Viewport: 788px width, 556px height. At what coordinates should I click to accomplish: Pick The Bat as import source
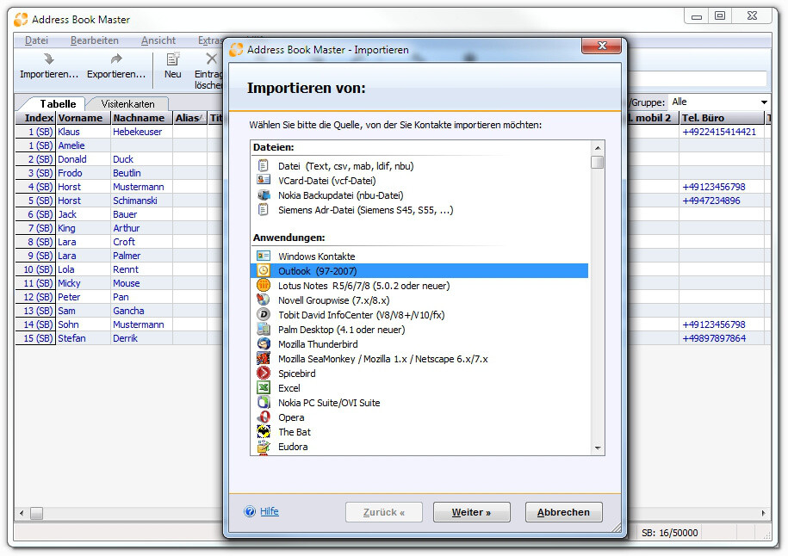pos(295,431)
